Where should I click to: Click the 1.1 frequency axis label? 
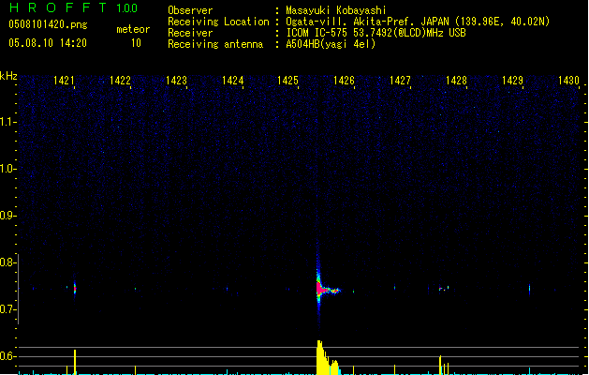[x=7, y=122]
